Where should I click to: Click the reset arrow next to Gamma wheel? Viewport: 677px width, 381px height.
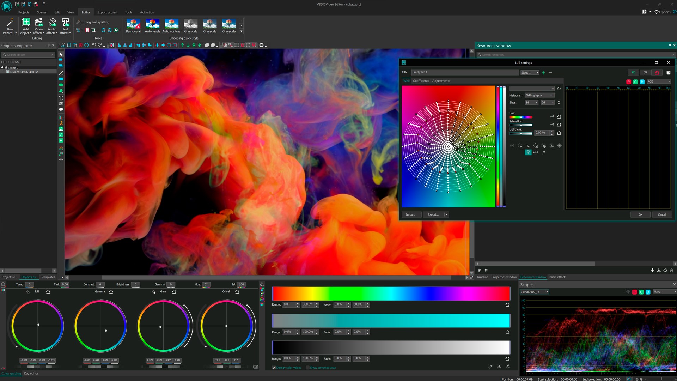coord(111,292)
